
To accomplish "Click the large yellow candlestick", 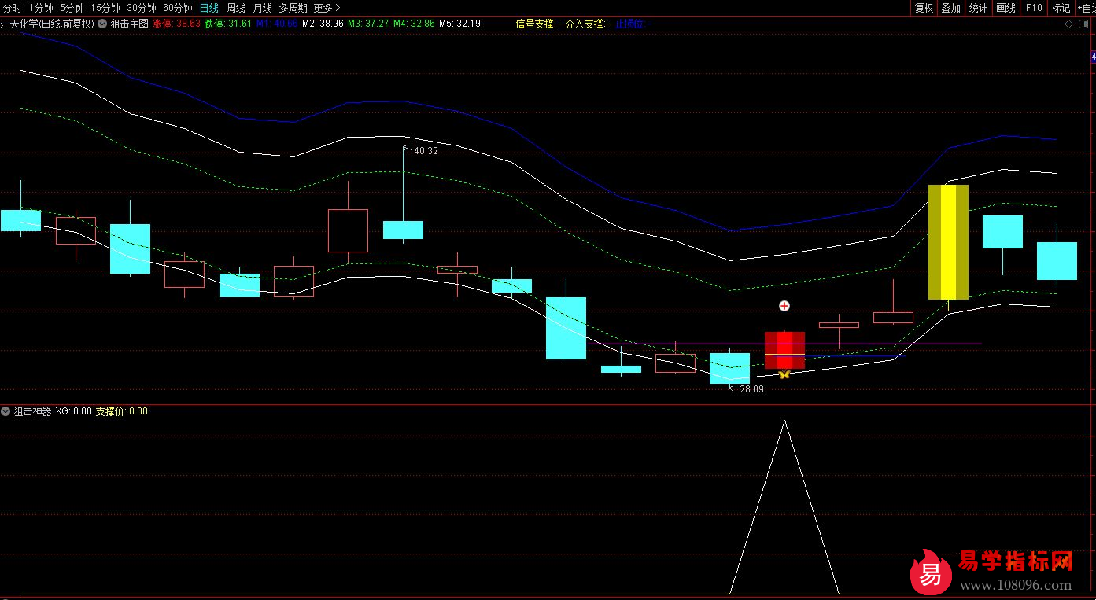I will click(x=948, y=242).
